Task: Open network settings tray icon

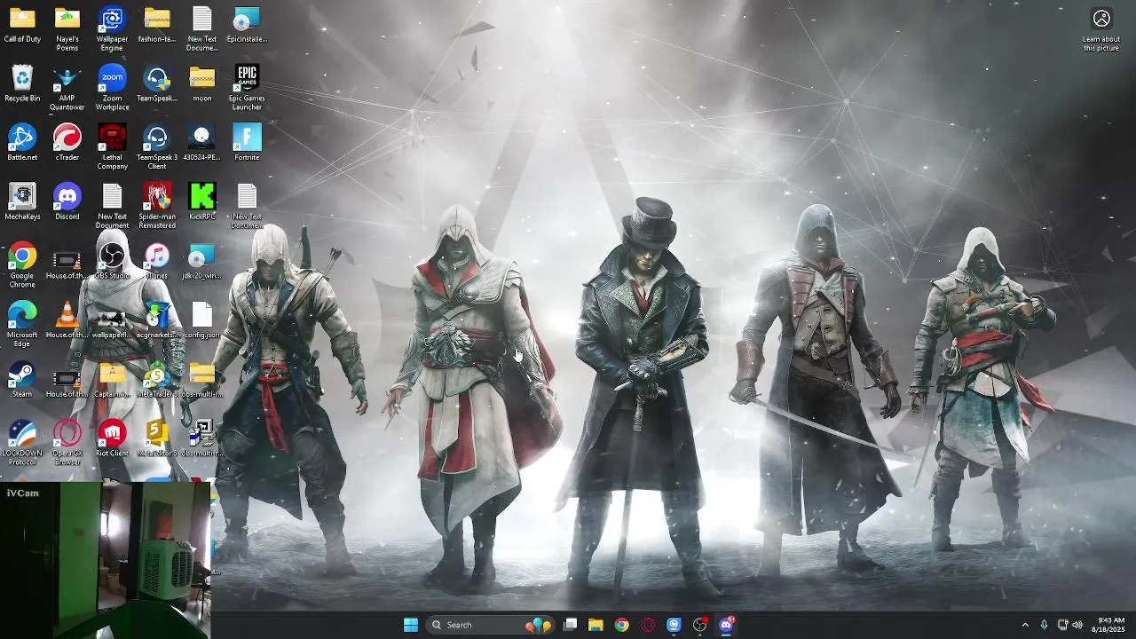Action: pyautogui.click(x=1062, y=625)
